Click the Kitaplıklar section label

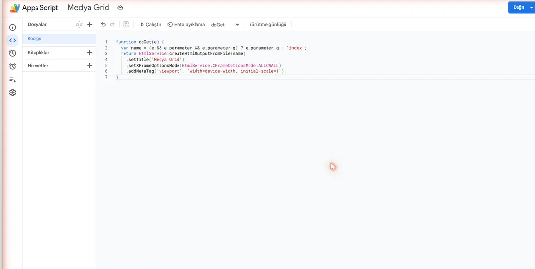38,53
